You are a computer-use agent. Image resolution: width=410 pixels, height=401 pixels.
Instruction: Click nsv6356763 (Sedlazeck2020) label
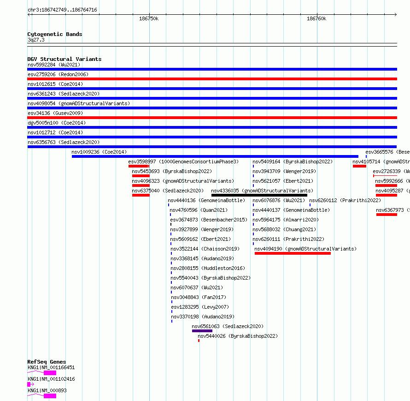tap(64, 142)
